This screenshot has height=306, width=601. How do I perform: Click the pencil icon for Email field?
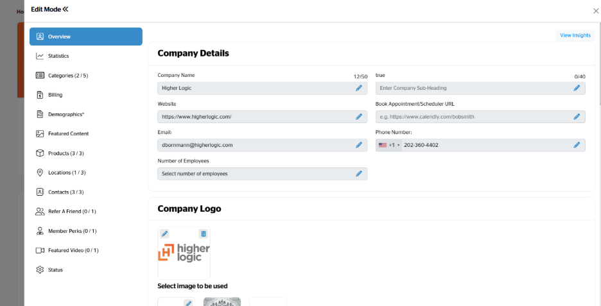359,145
